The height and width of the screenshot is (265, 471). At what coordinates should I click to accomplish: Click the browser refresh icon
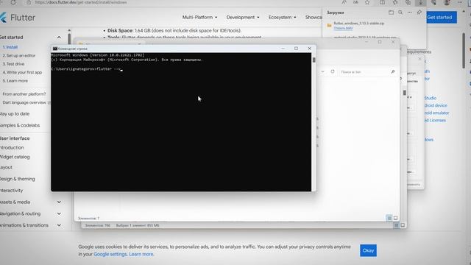coord(13,2)
